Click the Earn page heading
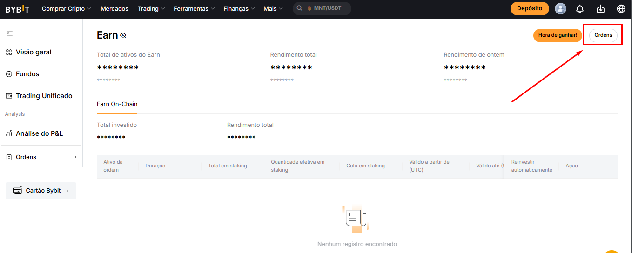 (x=108, y=35)
